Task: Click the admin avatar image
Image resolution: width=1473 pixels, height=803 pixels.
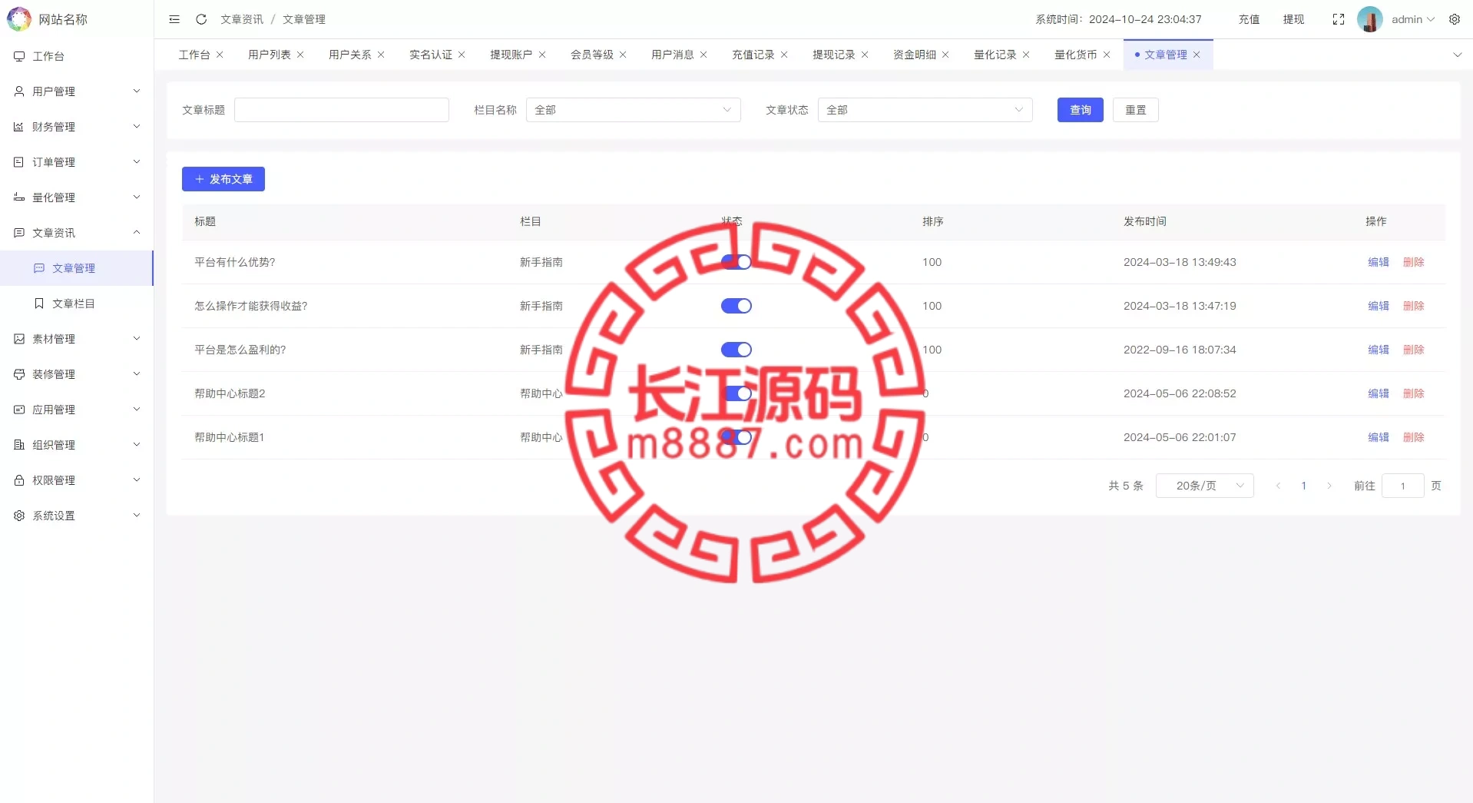Action: [x=1370, y=19]
